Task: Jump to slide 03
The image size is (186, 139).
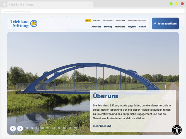Action: 37,128
